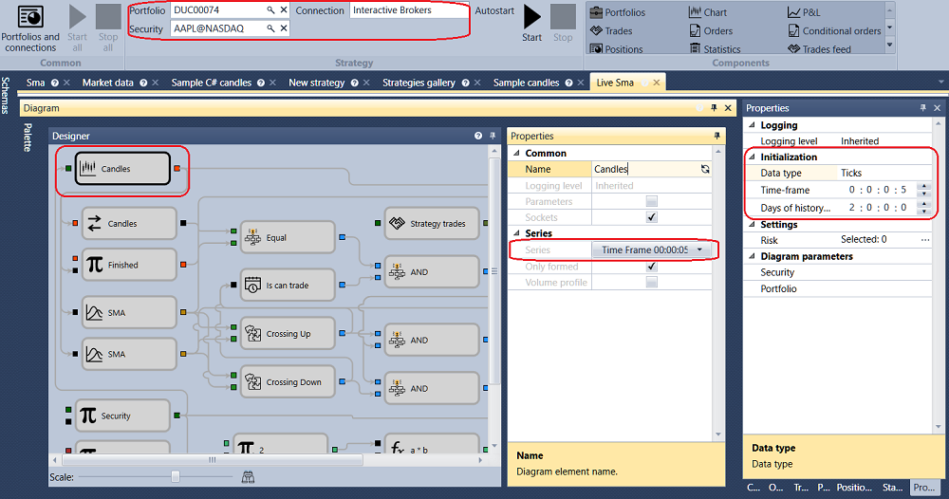Screen dimensions: 949x499
Task: Open the Schemas side panel
Action: pyautogui.click(x=6, y=96)
